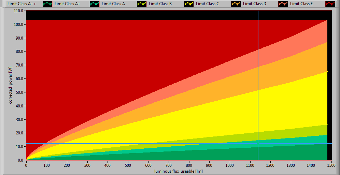340x175 pixels.
Task: Click the vertical blue cursor line
Action: [x=258, y=85]
